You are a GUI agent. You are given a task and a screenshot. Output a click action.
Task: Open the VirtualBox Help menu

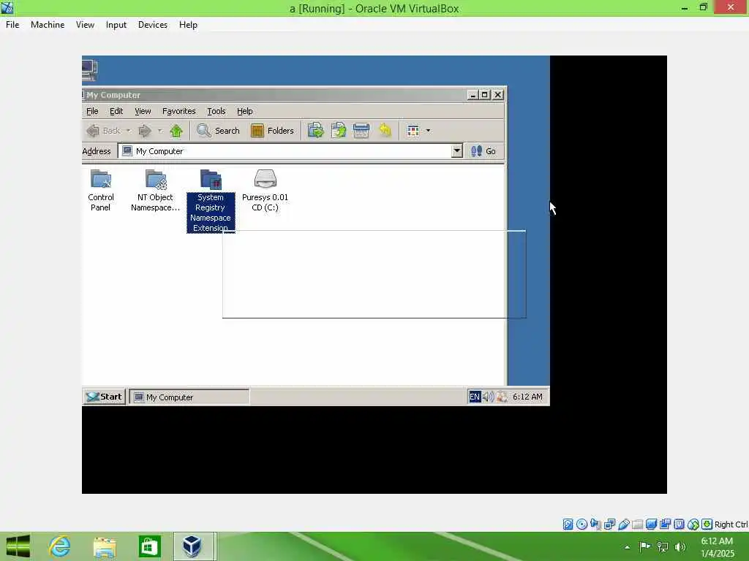(x=188, y=25)
